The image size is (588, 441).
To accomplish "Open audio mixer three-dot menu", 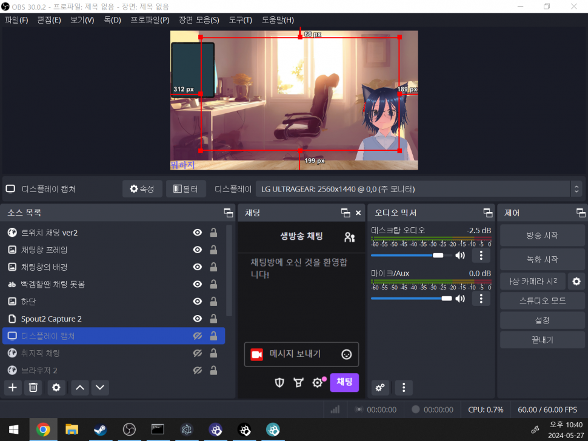I will click(404, 388).
